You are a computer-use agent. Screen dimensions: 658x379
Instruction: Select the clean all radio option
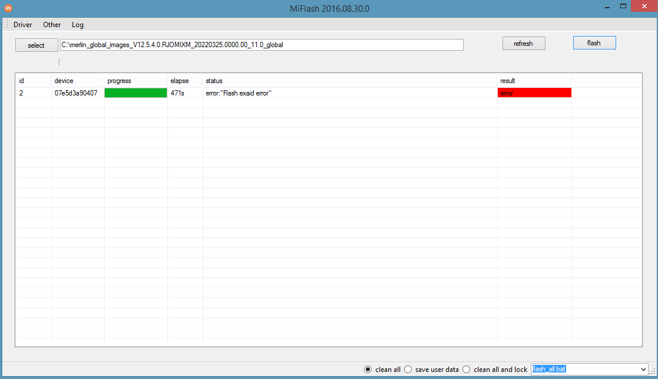[x=382, y=370]
